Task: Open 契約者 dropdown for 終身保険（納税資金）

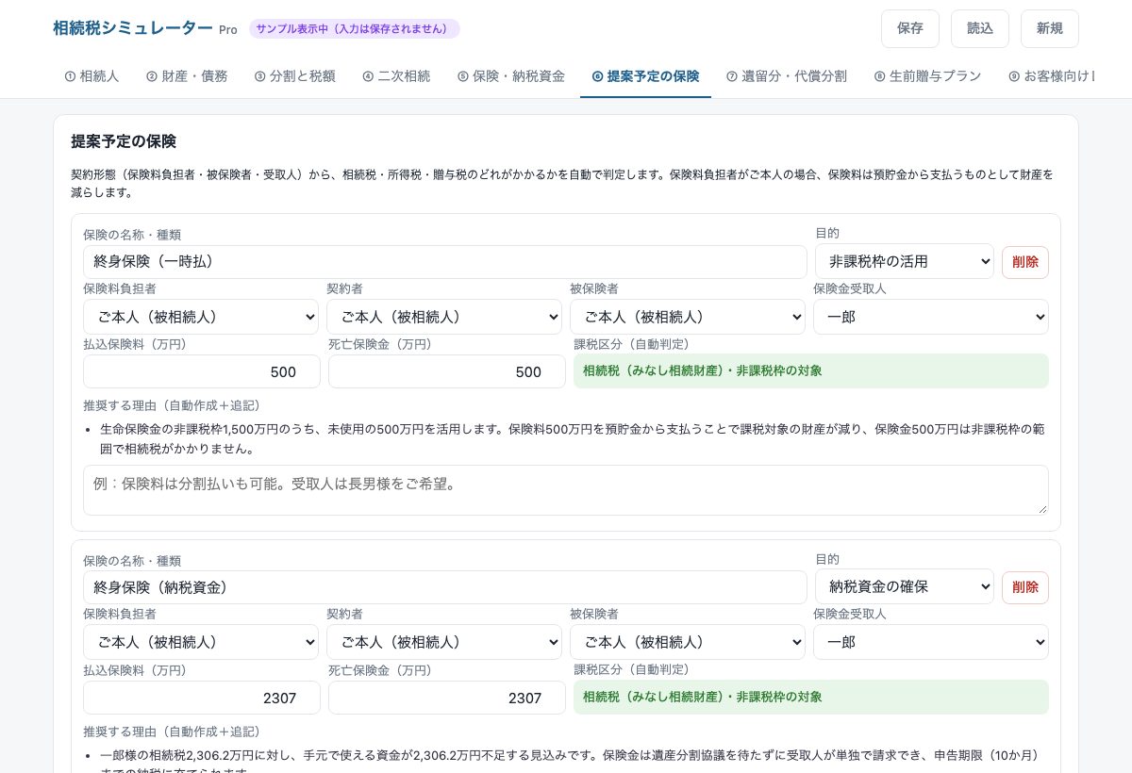Action: tap(444, 642)
